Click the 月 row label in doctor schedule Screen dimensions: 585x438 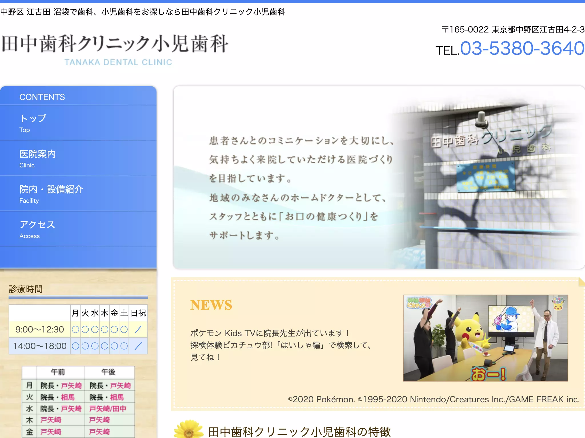pos(30,385)
